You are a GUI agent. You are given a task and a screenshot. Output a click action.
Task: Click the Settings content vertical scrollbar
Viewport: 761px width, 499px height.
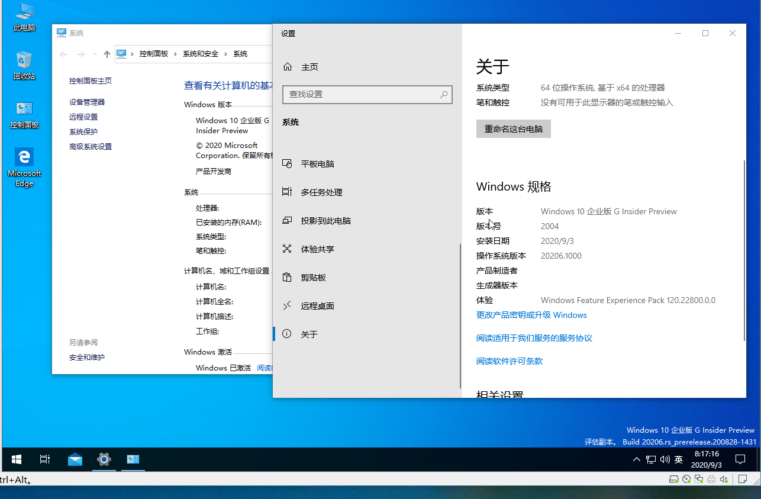pos(744,250)
